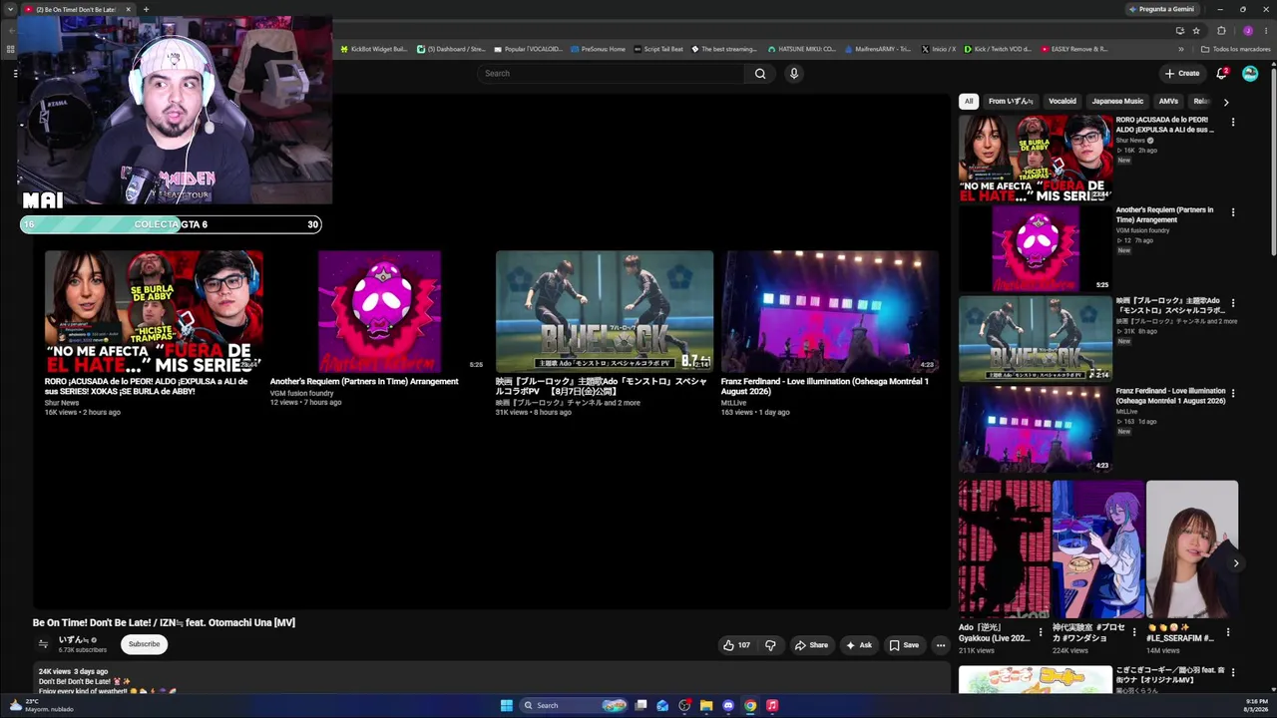1277x718 pixels.
Task: Select the All filter chip
Action: (x=968, y=101)
